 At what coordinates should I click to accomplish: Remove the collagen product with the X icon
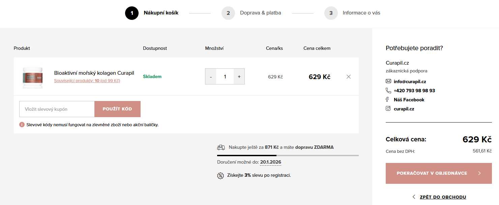(349, 77)
